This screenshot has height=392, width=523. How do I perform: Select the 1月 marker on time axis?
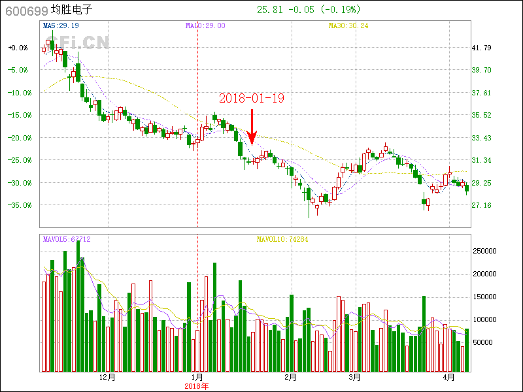(197, 378)
